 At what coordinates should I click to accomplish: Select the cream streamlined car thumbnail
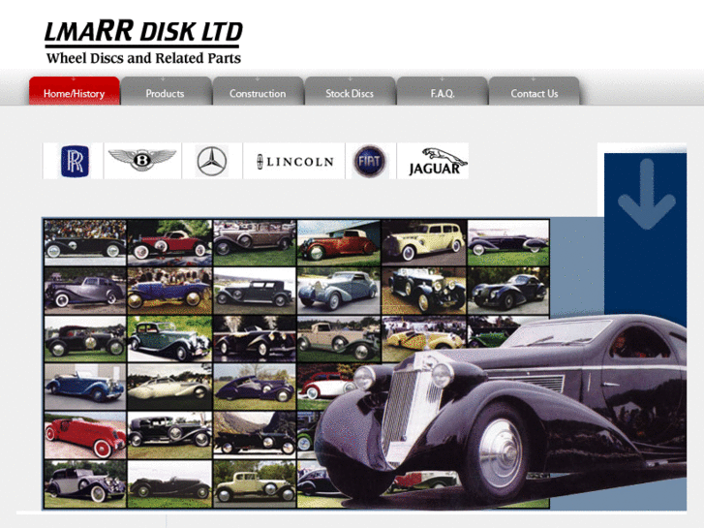[169, 387]
